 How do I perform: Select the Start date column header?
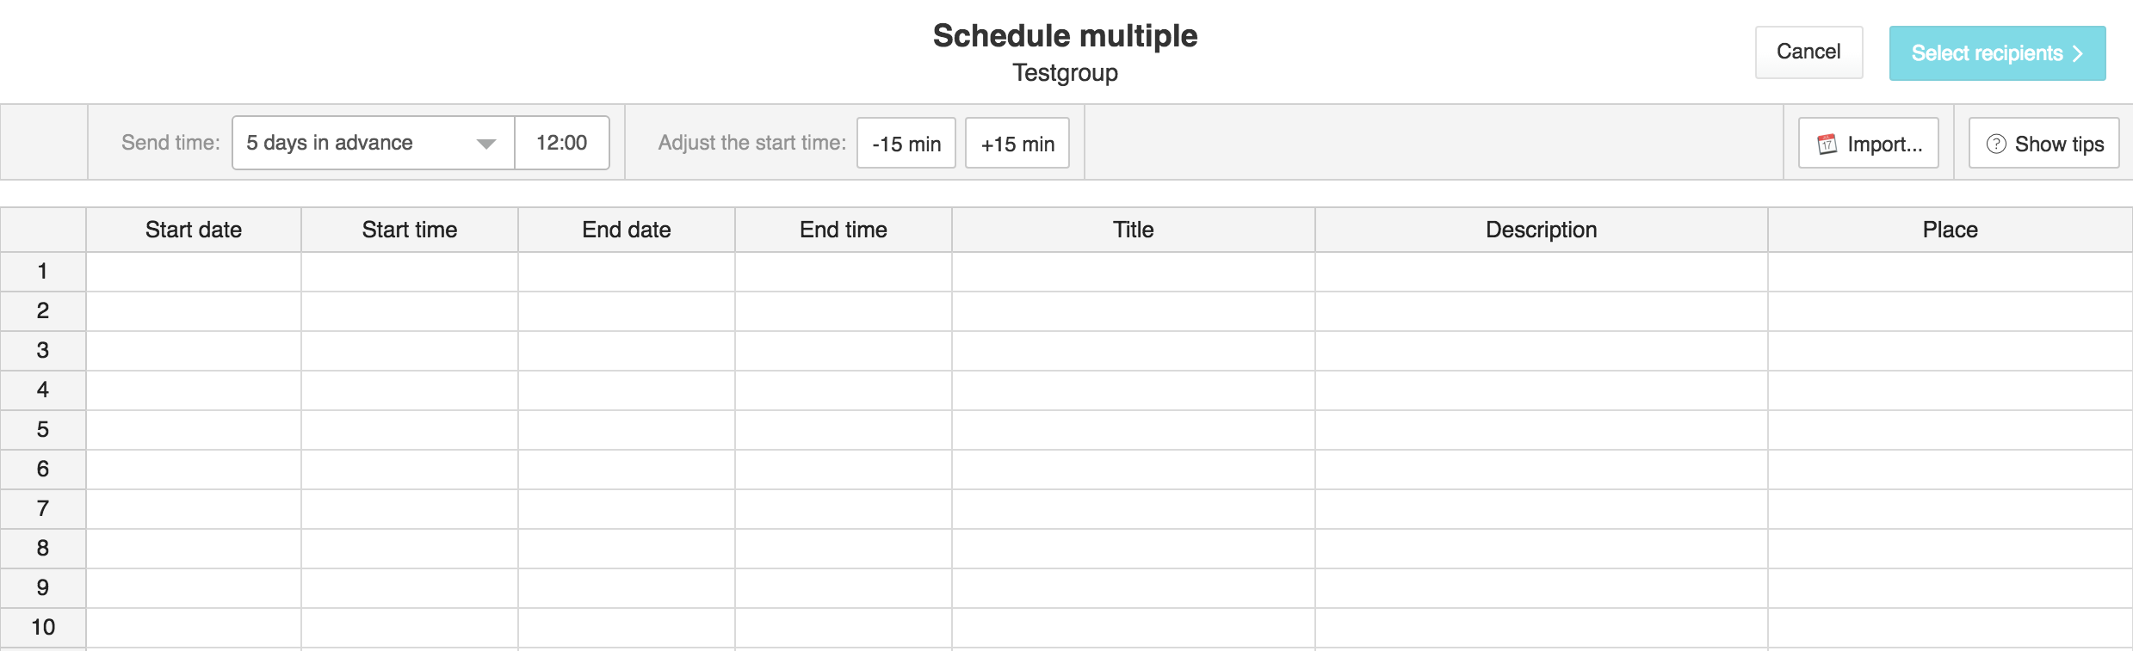(194, 230)
